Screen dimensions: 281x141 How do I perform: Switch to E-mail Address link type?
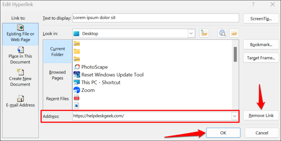point(20,101)
